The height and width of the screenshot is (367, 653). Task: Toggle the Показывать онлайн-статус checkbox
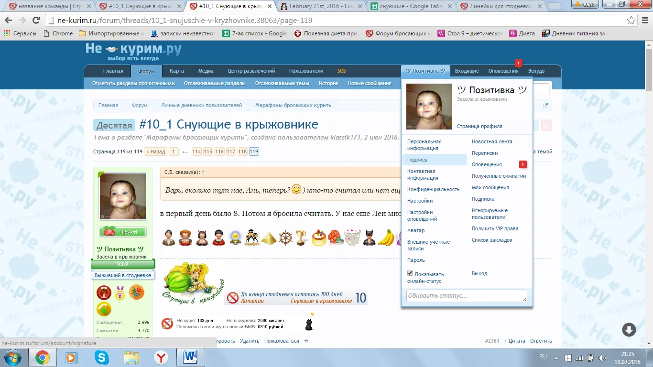410,273
